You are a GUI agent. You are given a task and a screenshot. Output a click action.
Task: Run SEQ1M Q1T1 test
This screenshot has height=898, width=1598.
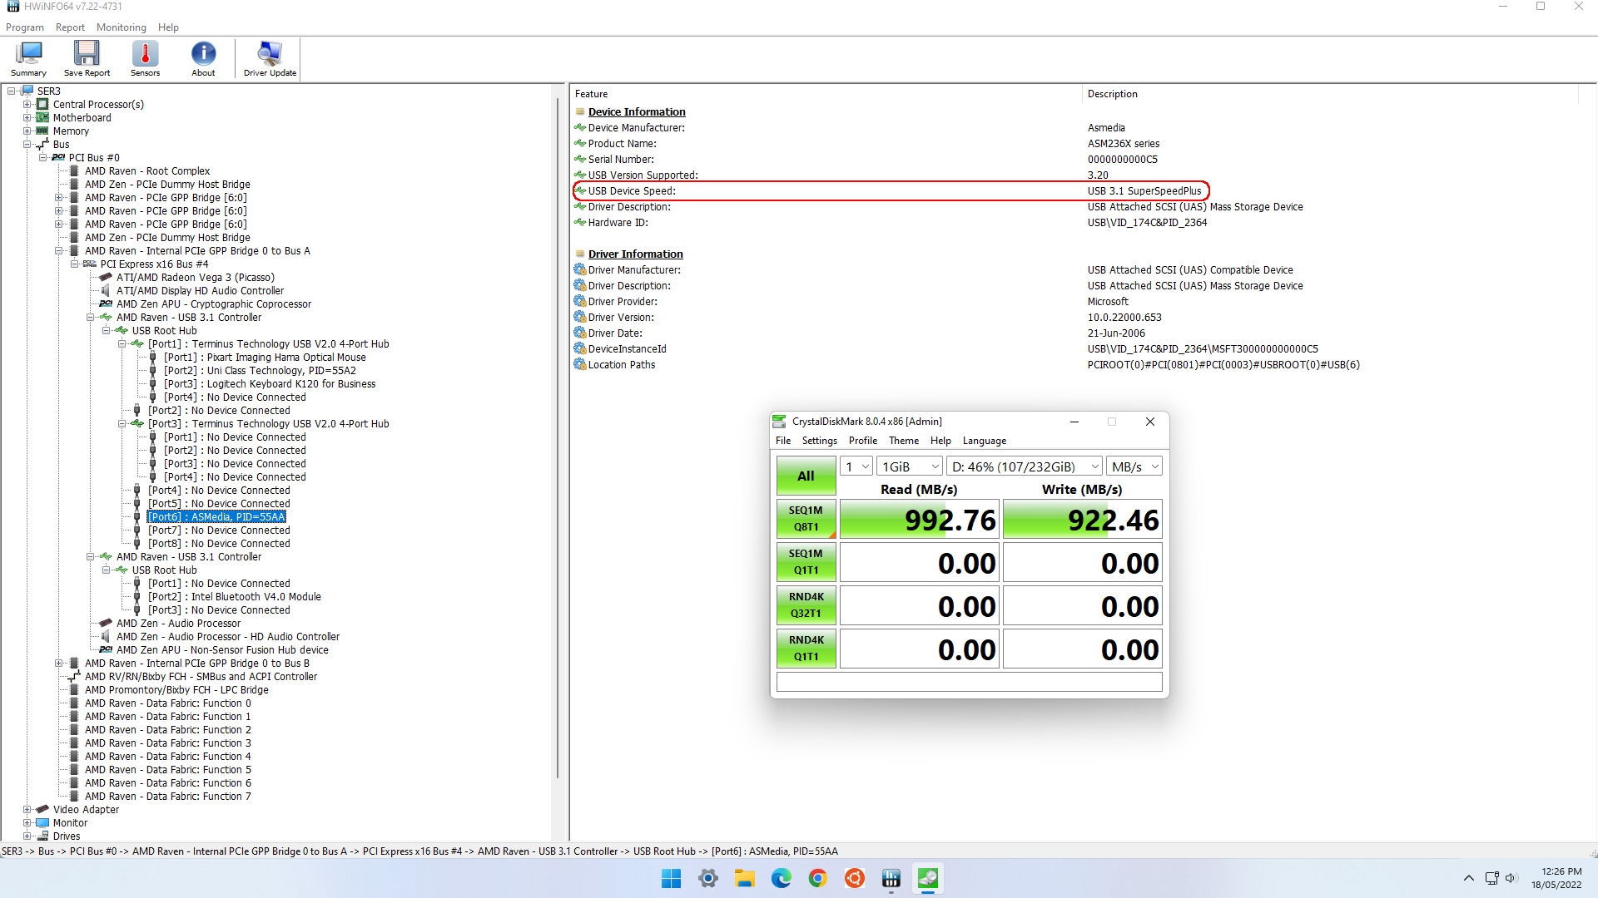(x=806, y=562)
